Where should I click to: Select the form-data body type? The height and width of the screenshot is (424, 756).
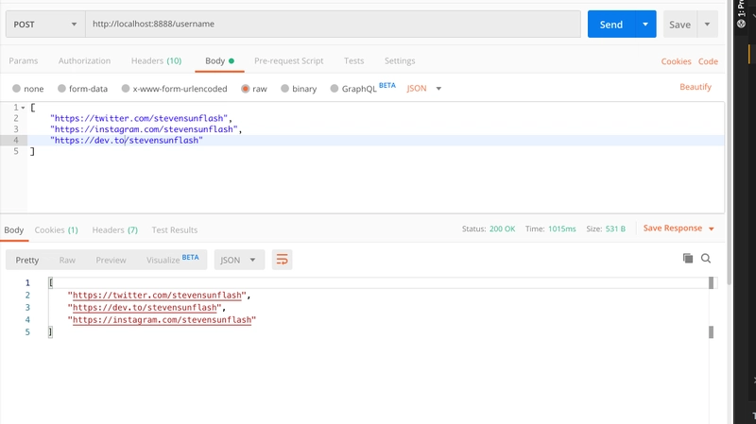tap(61, 89)
